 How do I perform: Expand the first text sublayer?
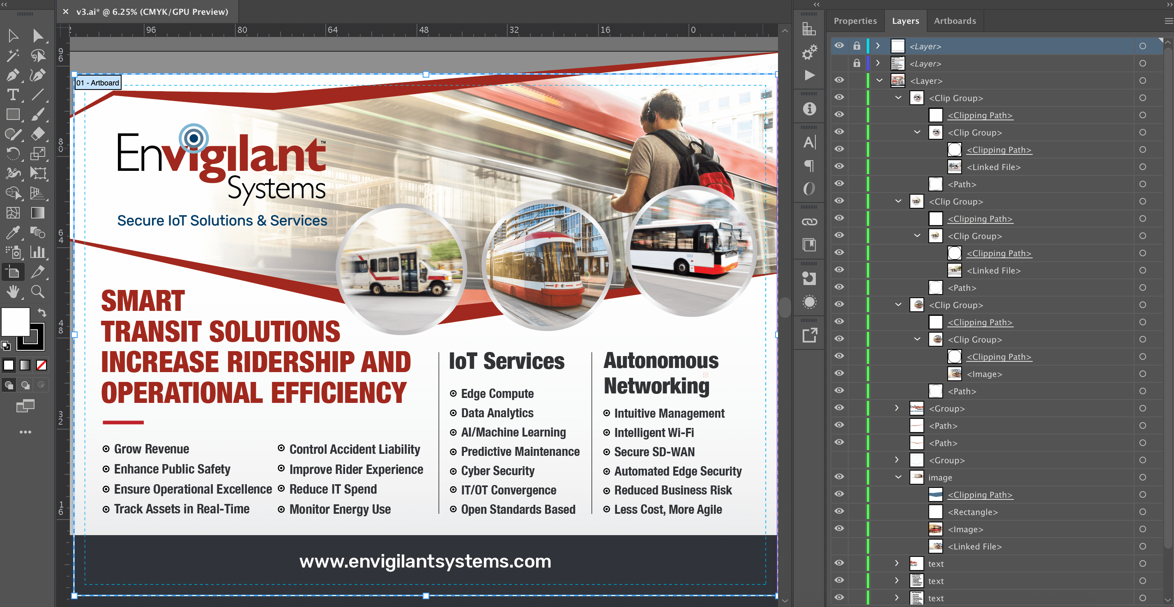(x=896, y=563)
